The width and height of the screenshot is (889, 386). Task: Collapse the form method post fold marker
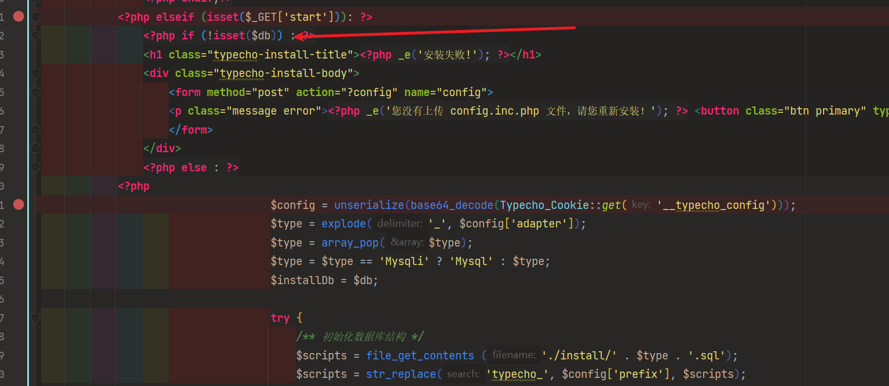click(36, 93)
